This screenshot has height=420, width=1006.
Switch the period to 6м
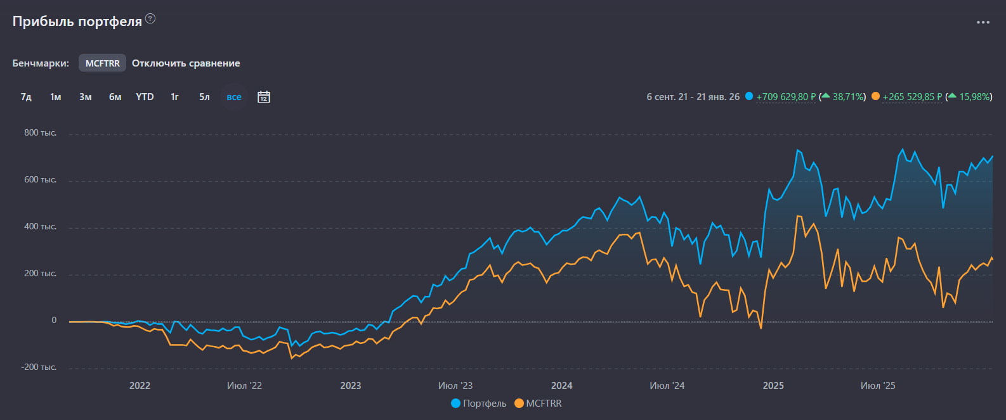(115, 97)
